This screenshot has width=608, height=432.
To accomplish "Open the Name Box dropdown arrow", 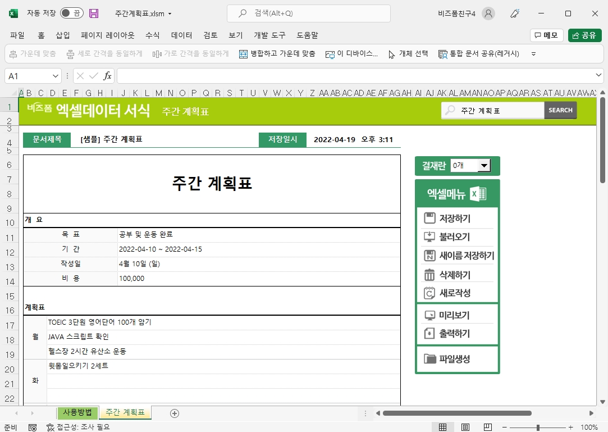I will [x=56, y=76].
